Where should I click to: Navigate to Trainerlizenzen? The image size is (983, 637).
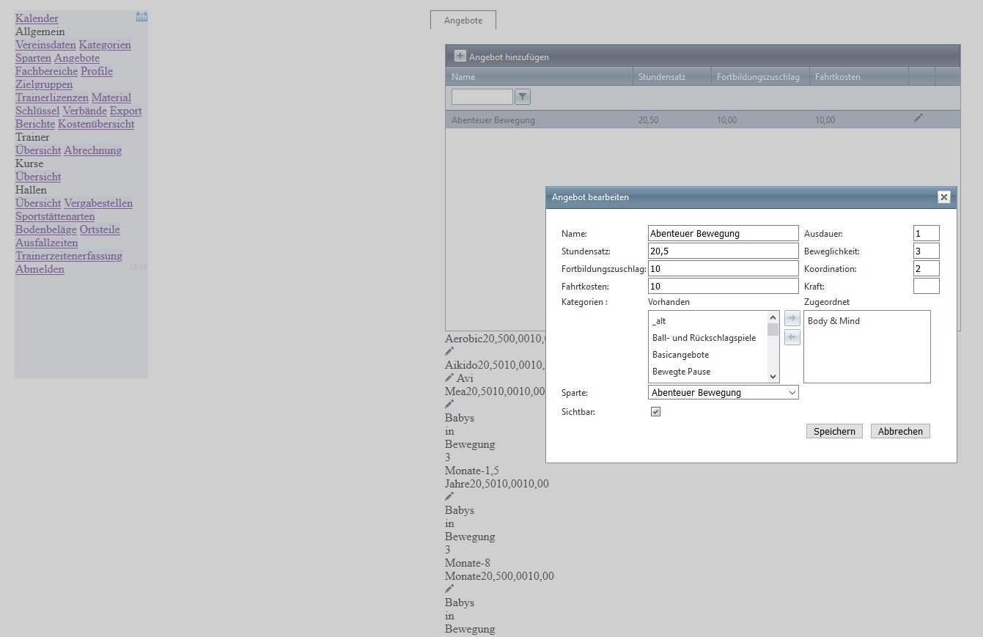point(52,97)
